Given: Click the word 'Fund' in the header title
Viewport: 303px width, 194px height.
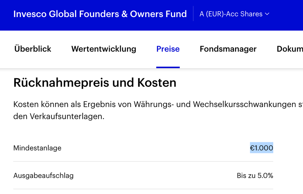Looking at the screenshot, I should coord(177,14).
